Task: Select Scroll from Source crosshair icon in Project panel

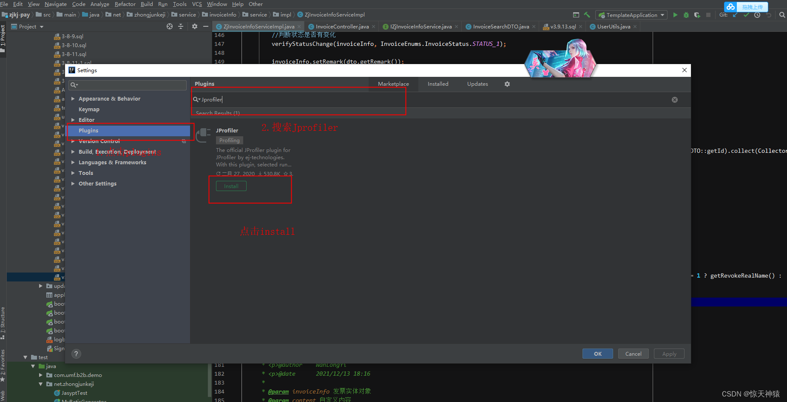Action: 170,26
